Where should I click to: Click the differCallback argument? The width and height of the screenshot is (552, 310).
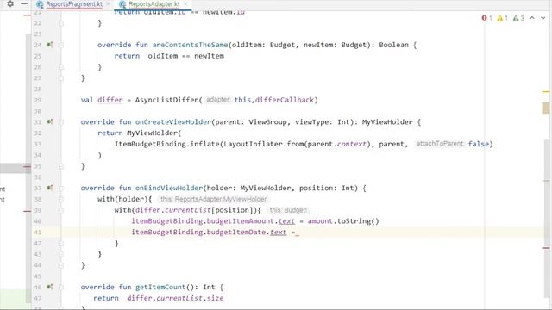(285, 100)
